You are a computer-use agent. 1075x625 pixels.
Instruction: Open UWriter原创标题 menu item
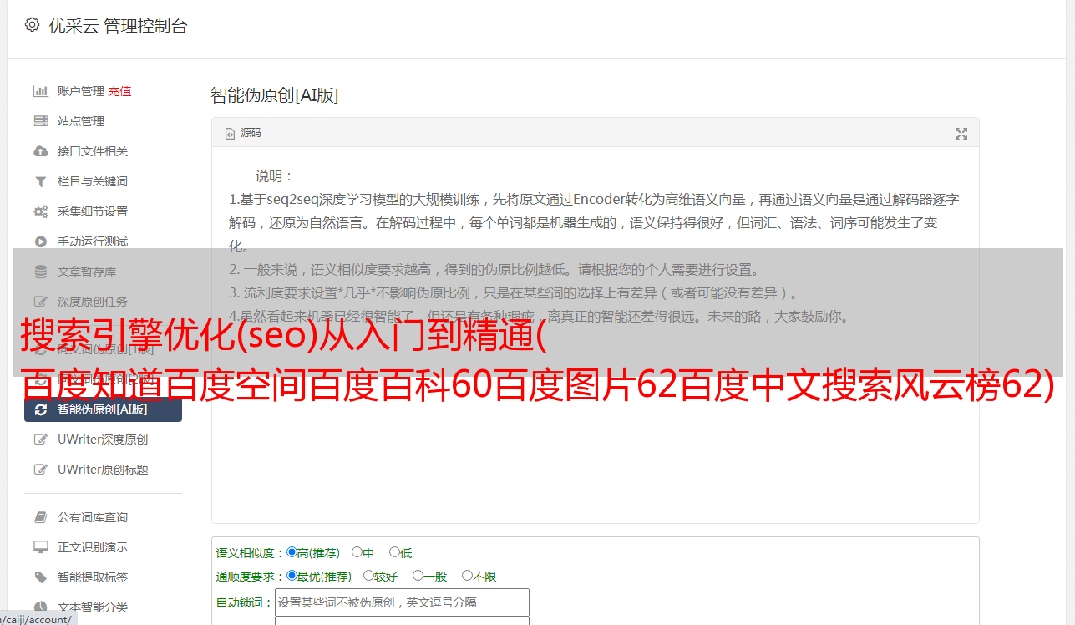[x=103, y=470]
